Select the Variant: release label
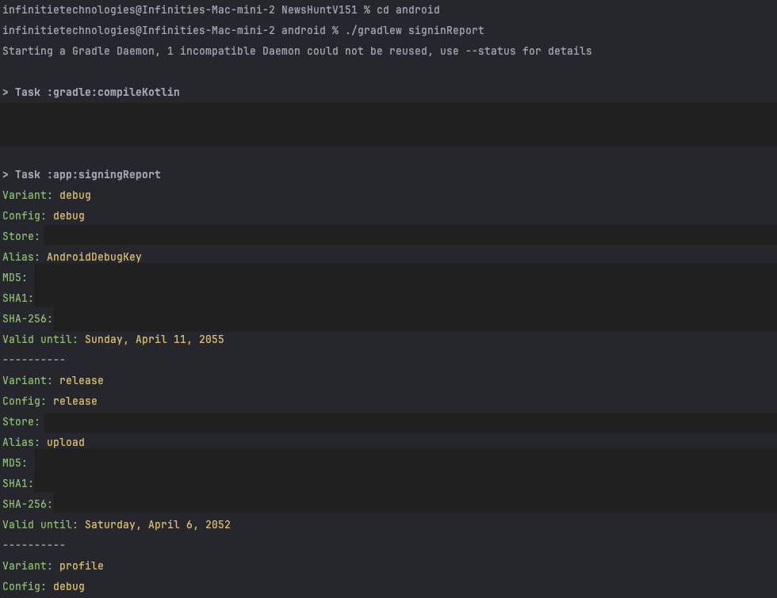The width and height of the screenshot is (777, 598). click(x=52, y=380)
